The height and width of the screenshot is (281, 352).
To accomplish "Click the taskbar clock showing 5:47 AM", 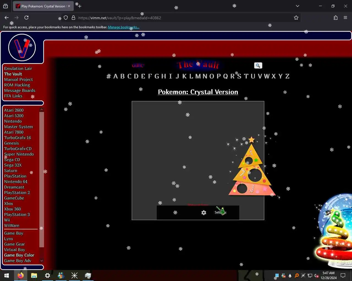I will (329, 276).
